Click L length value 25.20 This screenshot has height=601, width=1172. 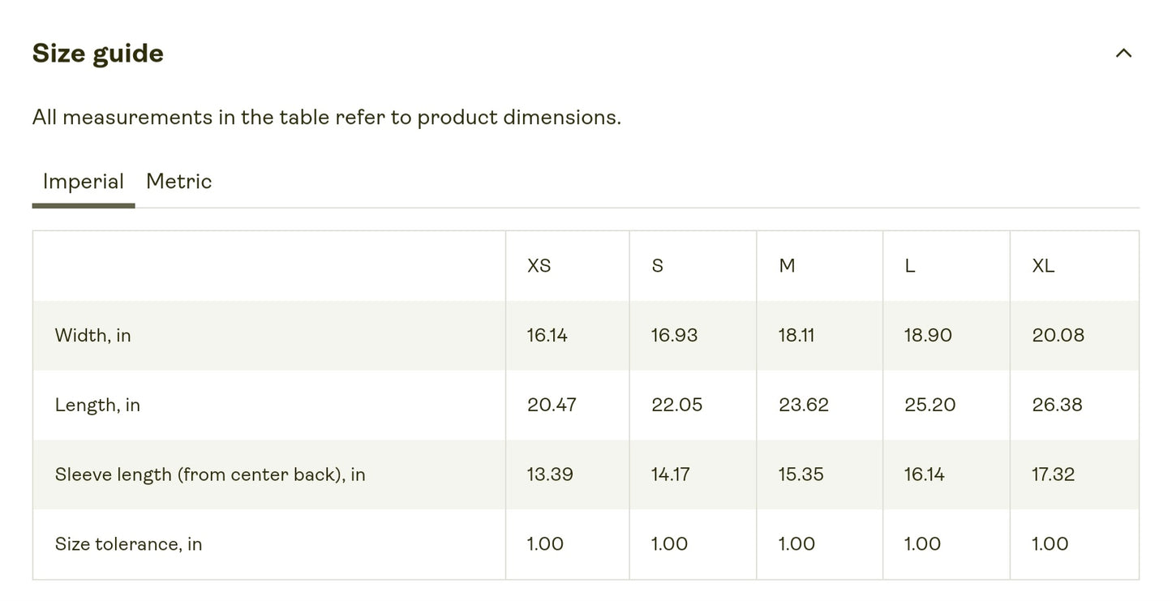pos(929,406)
